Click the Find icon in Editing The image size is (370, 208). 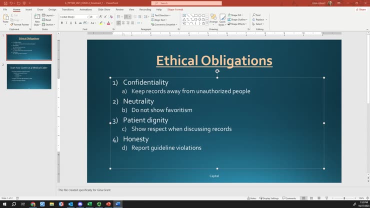click(256, 15)
